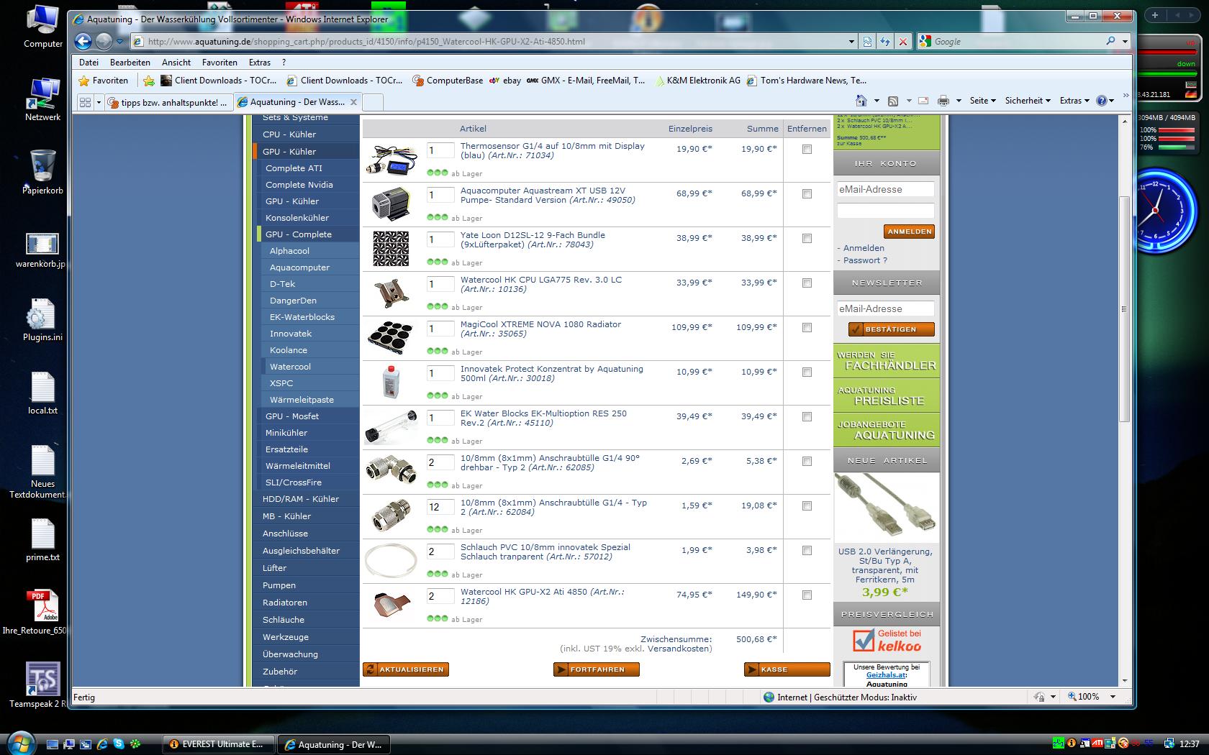Click the quantity field for Anschraubtülle Typ 2 62084
Viewport: 1209px width, 755px height.
coord(440,506)
